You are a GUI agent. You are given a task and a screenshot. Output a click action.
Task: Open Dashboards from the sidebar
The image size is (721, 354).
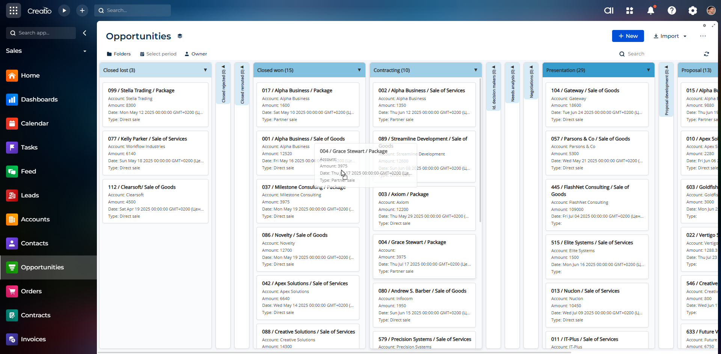pos(39,99)
